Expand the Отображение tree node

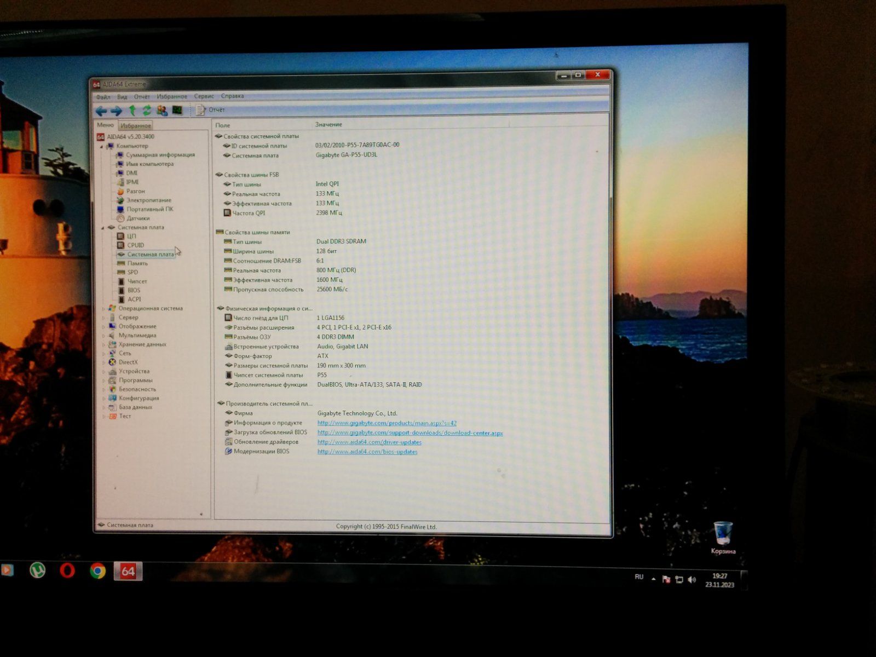(x=103, y=327)
